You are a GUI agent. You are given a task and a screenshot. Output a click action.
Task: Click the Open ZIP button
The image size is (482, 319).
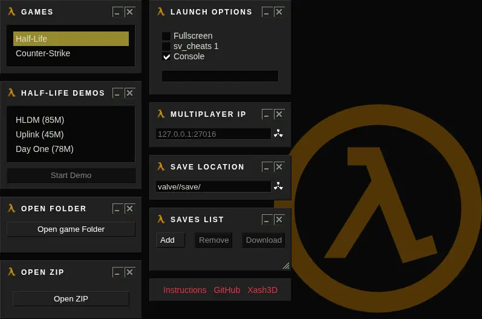(x=71, y=298)
